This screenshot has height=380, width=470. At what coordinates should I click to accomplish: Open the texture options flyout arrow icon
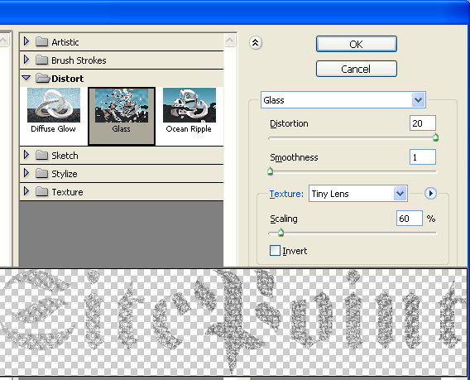[x=430, y=194]
